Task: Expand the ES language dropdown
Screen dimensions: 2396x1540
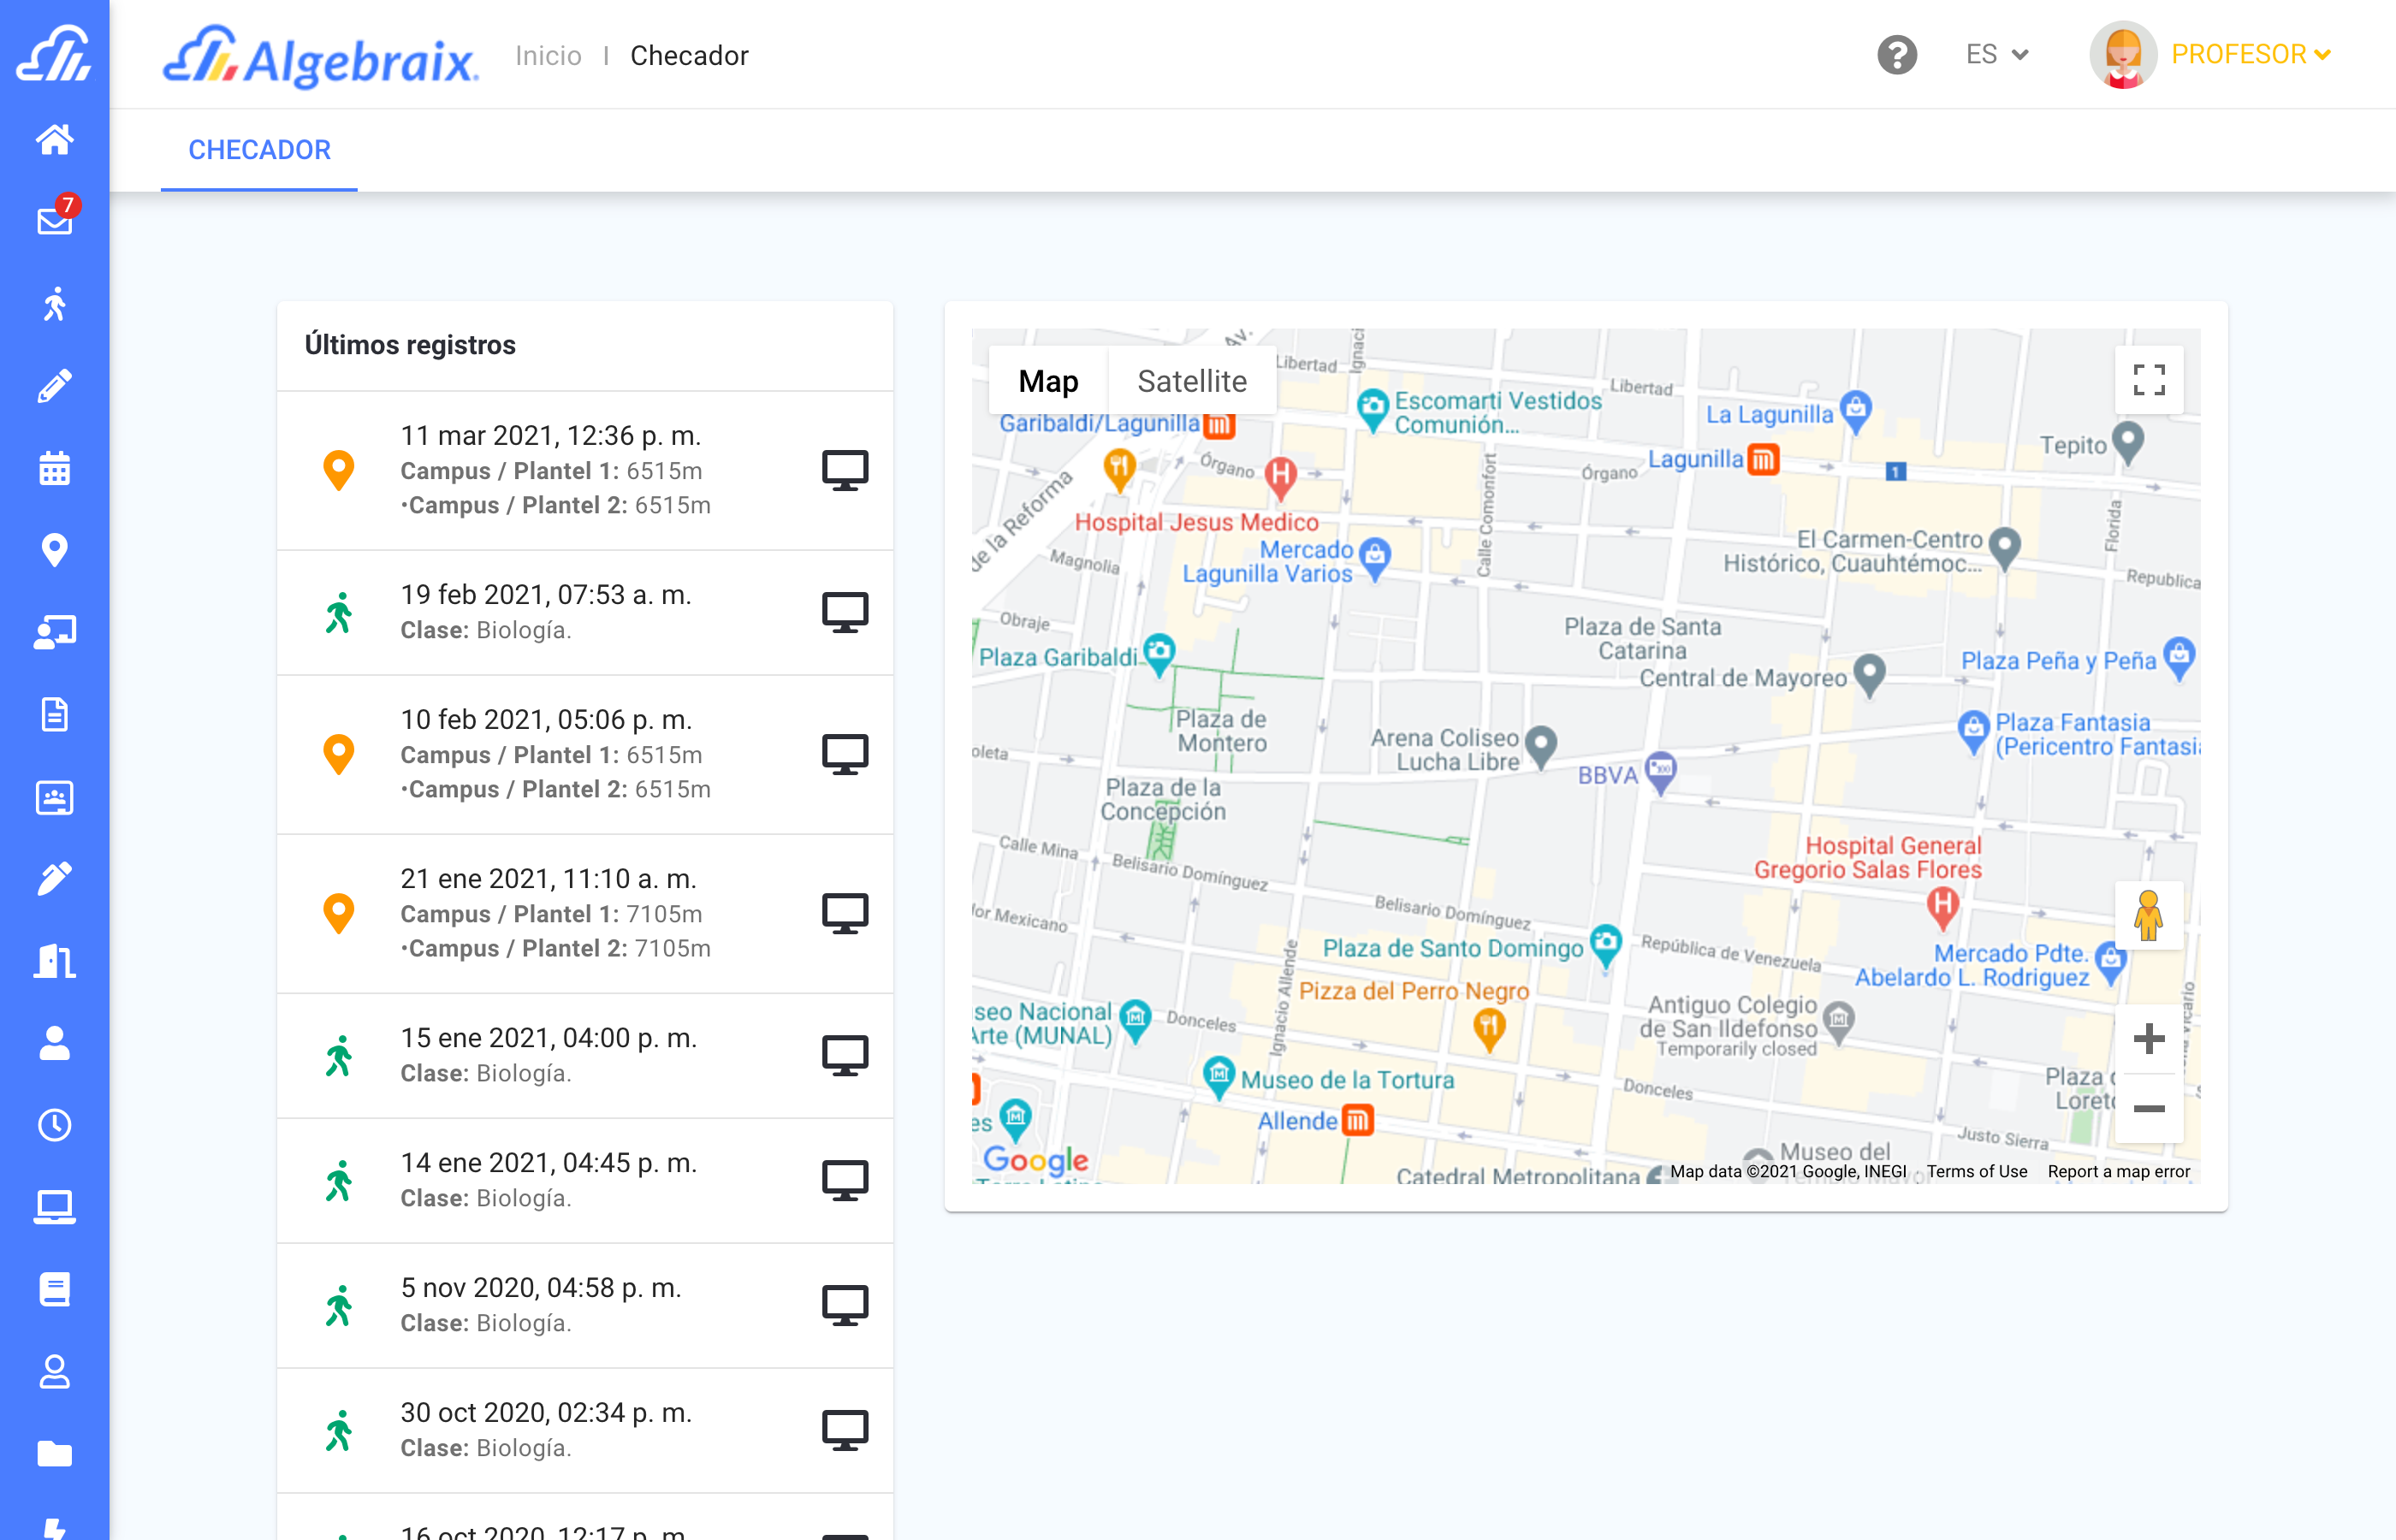Action: coord(1996,55)
